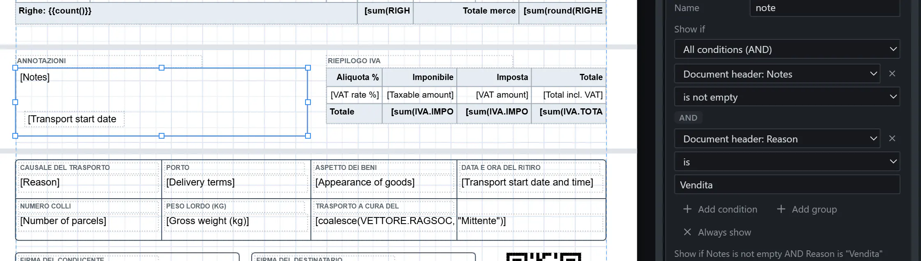Open the All conditions (AND) dropdown
This screenshot has height=261, width=921.
click(x=787, y=49)
